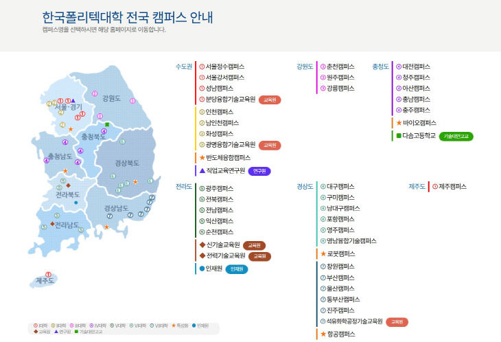Select 전남캠퍼스 from 전라도 list
This screenshot has width=501, height=342.
[x=219, y=210]
